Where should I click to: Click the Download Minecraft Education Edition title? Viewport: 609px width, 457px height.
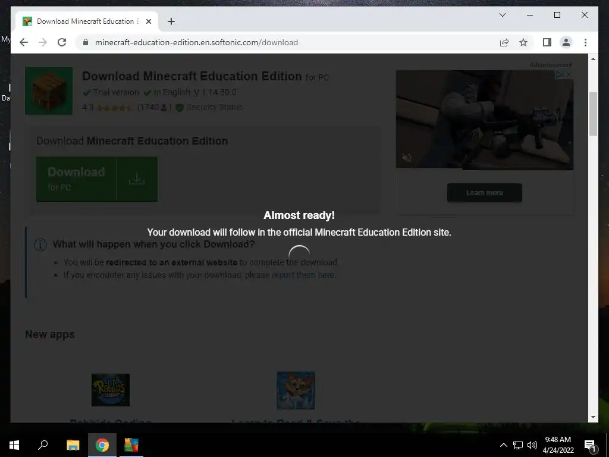point(192,76)
